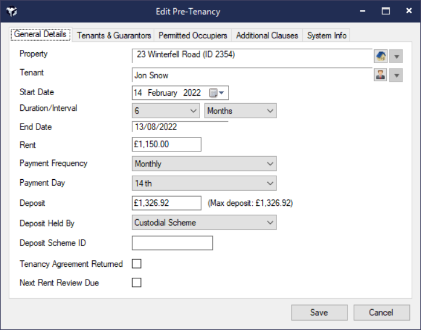Image resolution: width=421 pixels, height=330 pixels.
Task: Open the Permitted Occupiers tab
Action: (193, 35)
